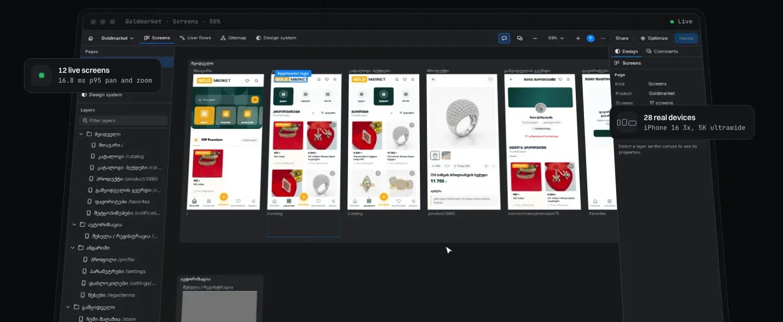
Task: Click the Optimize button
Action: pyautogui.click(x=654, y=38)
